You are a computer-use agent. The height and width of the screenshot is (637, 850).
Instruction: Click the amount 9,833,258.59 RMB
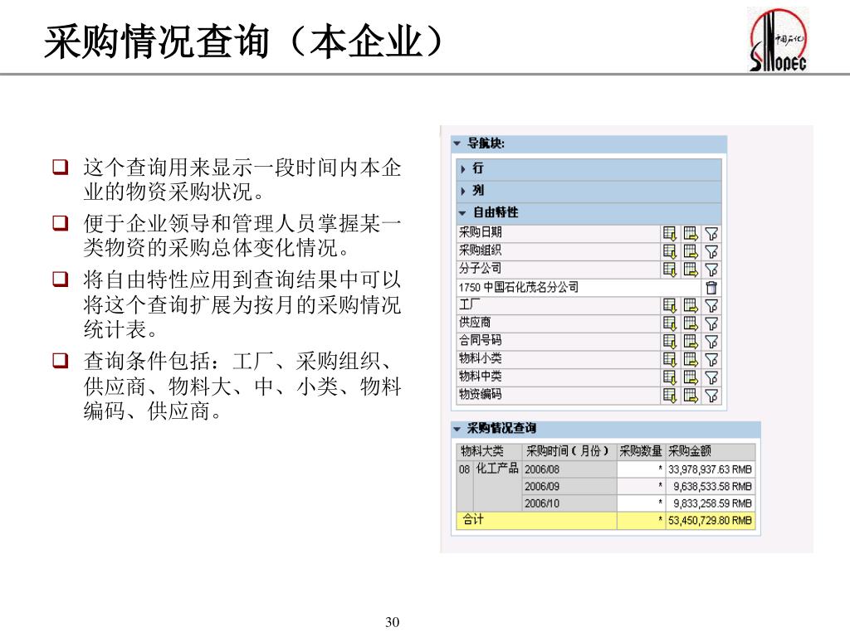click(x=712, y=503)
